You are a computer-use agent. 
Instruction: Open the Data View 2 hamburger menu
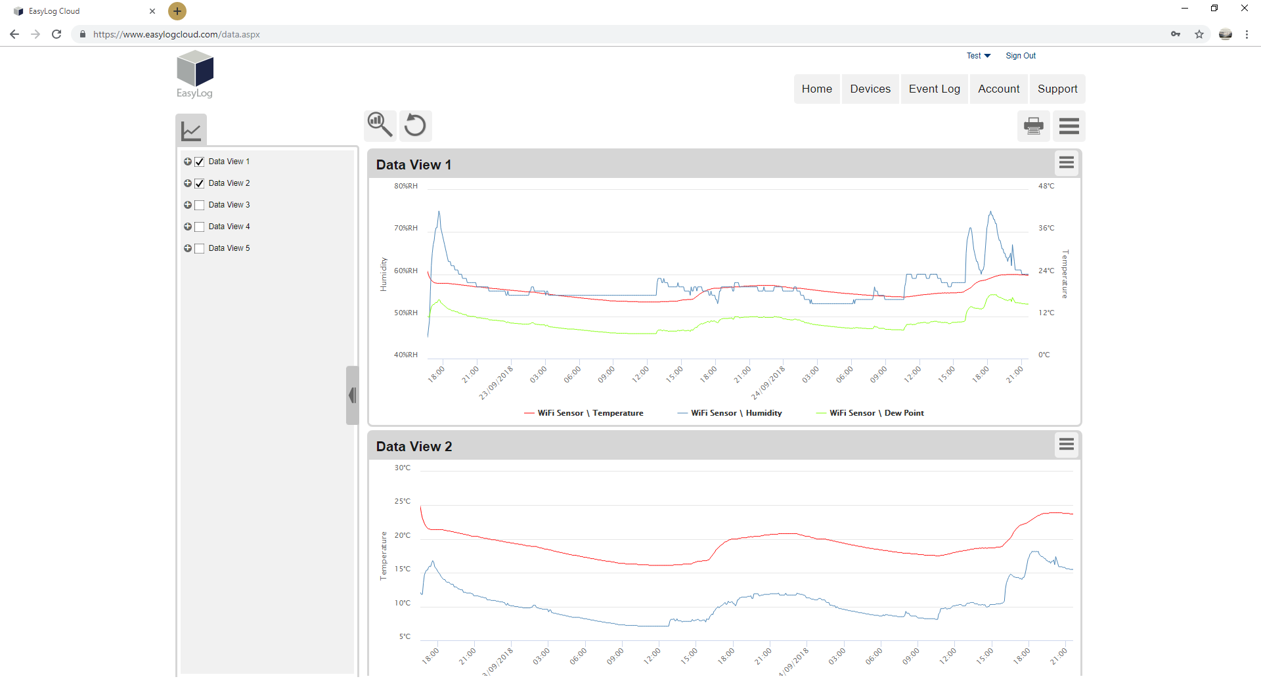1067,445
